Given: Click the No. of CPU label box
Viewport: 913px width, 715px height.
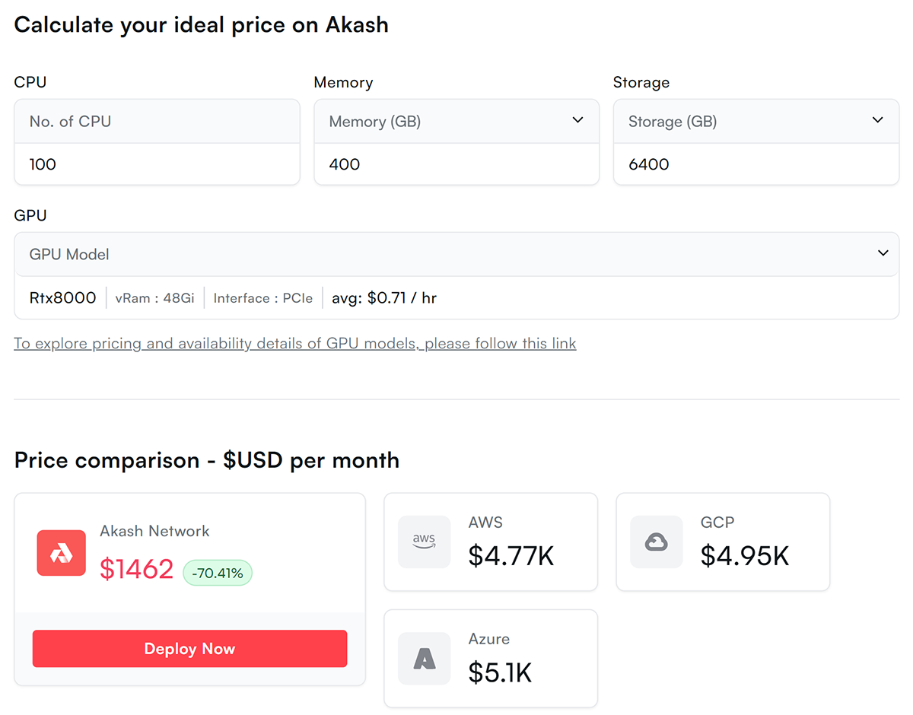Looking at the screenshot, I should point(157,122).
